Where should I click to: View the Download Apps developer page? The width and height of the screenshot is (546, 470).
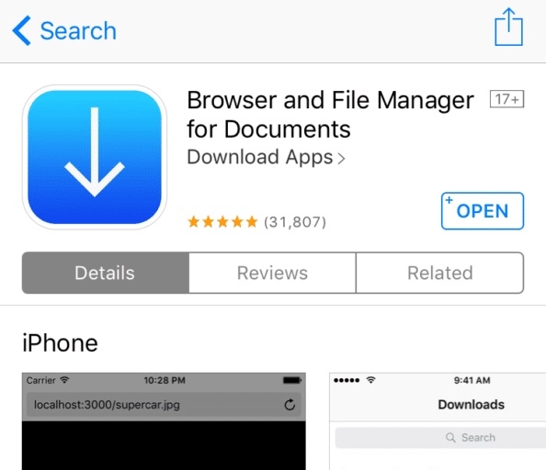click(260, 157)
